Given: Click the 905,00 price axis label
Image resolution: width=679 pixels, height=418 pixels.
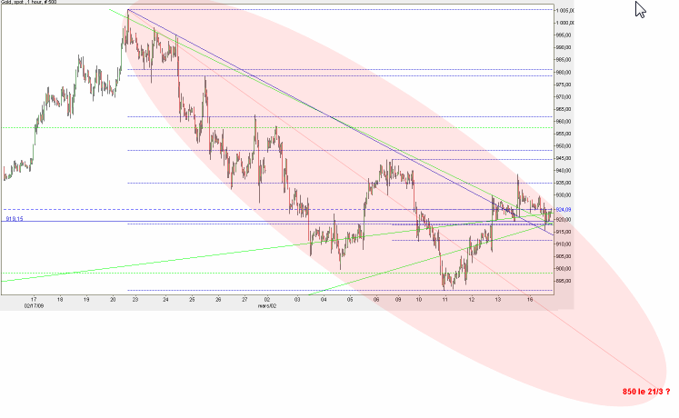Looking at the screenshot, I should (x=564, y=256).
